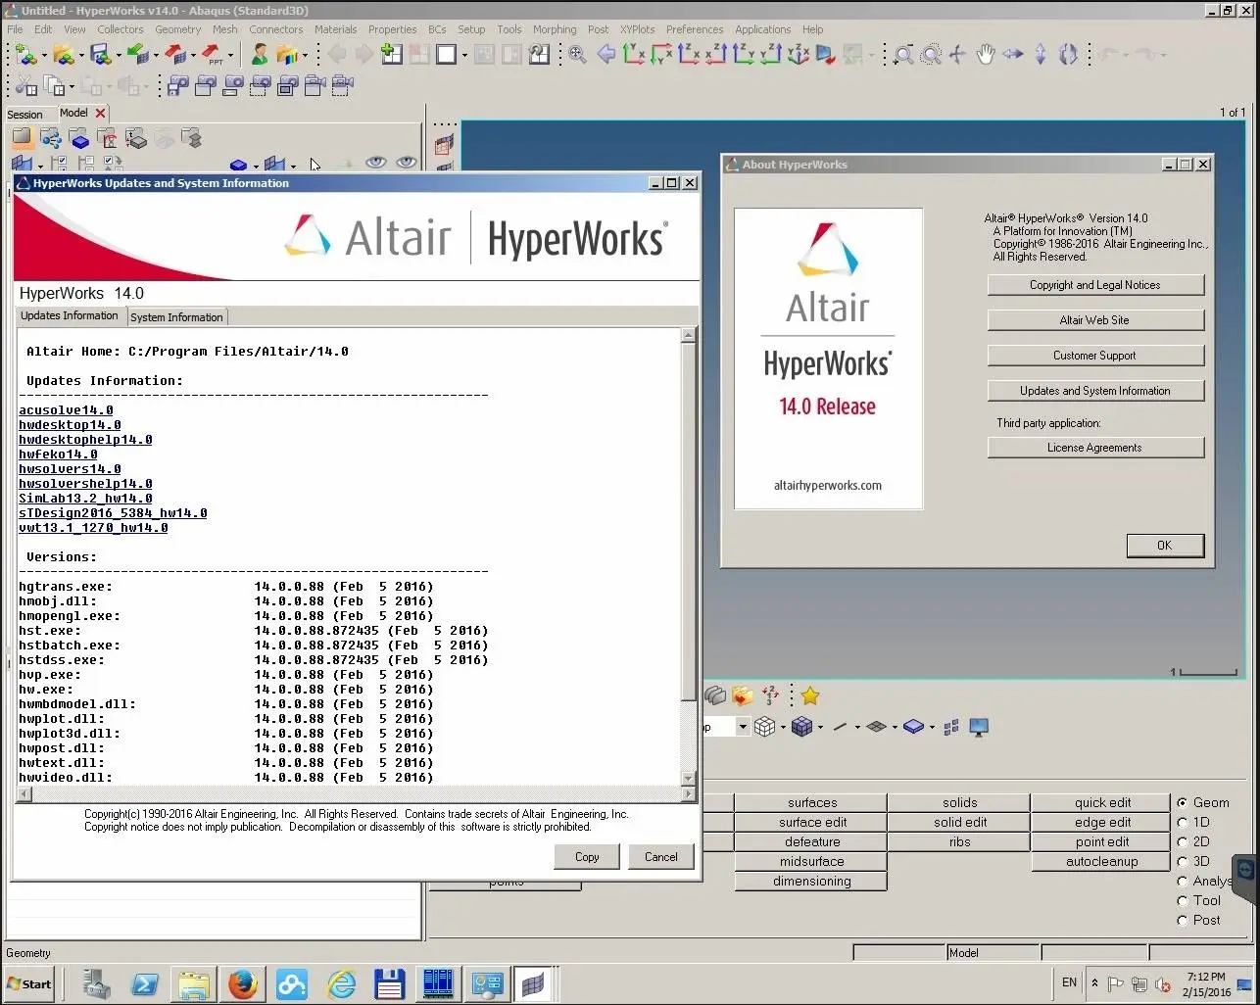Click the Previous View blue arrow icon

pos(606,55)
